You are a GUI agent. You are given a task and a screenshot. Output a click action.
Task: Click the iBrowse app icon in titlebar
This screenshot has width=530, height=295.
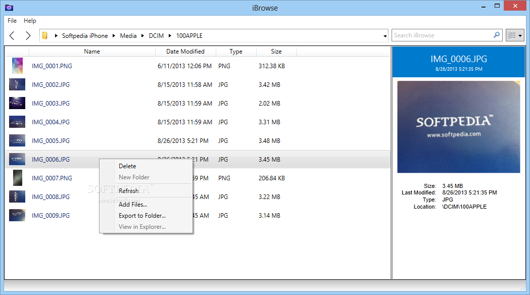tap(9, 8)
